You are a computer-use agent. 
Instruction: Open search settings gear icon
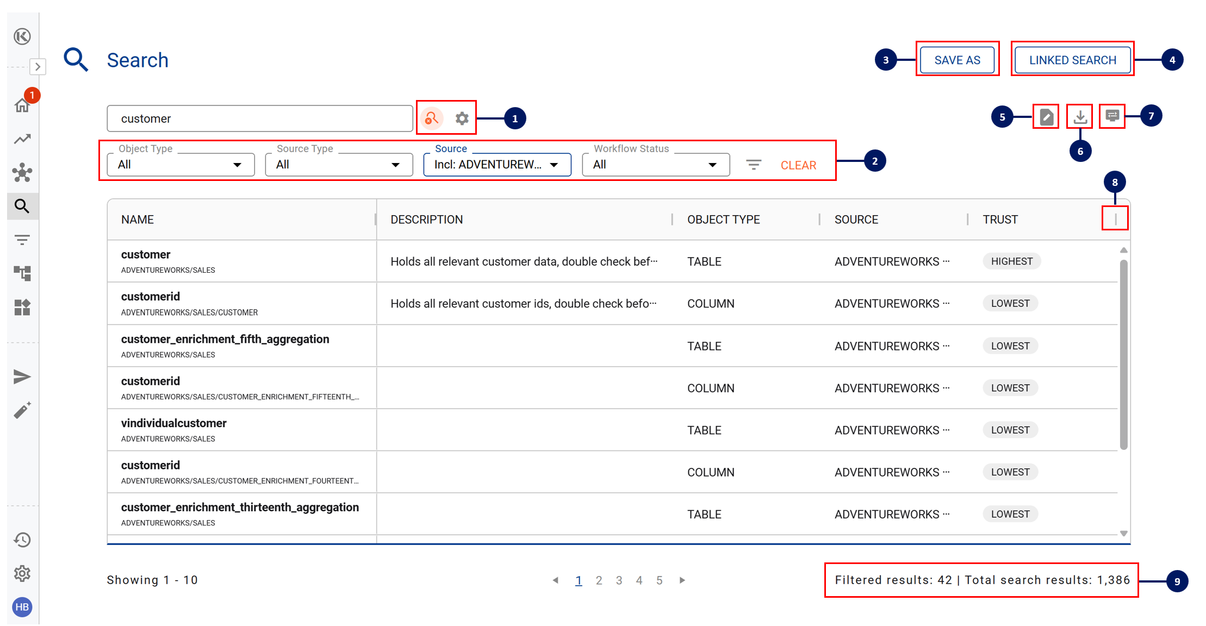[x=462, y=118]
